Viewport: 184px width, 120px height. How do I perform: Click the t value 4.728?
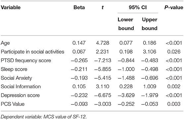(x=103, y=43)
